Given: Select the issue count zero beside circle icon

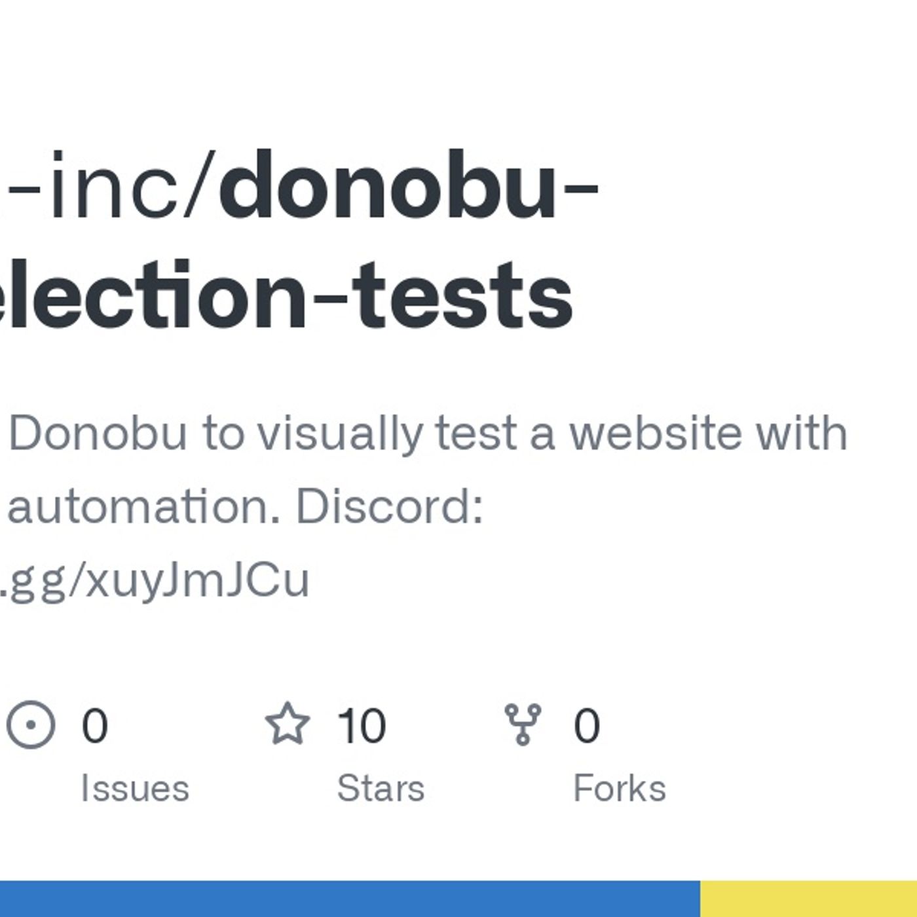Looking at the screenshot, I should tap(94, 726).
